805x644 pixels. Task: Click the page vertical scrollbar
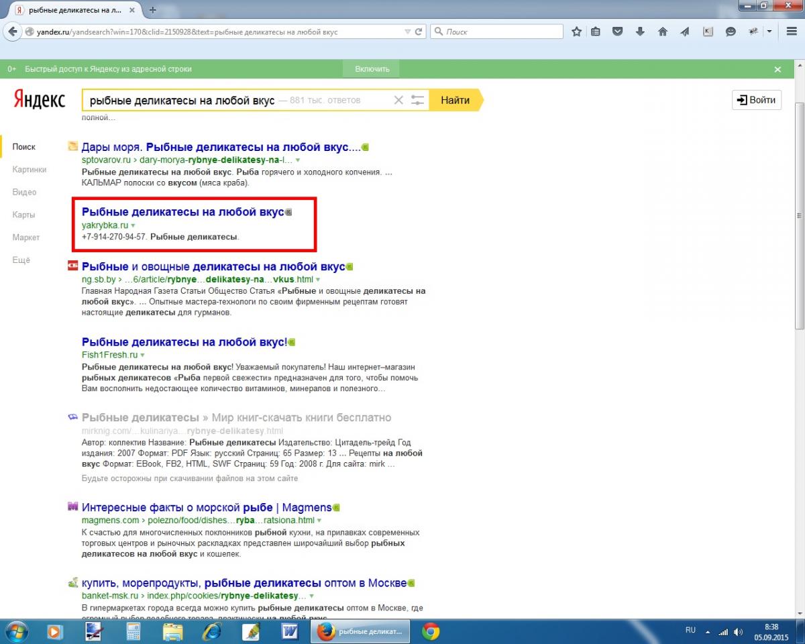(799, 215)
